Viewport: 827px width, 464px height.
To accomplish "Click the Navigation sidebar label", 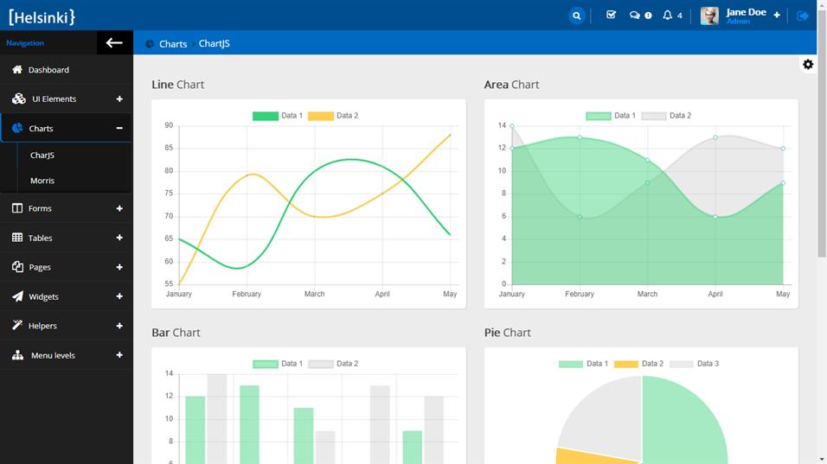I will click(x=25, y=42).
